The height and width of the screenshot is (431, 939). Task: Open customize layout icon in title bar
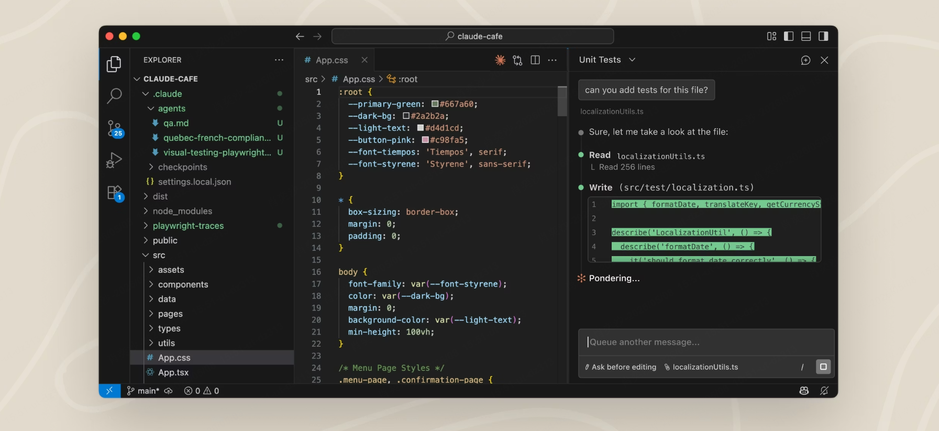pyautogui.click(x=772, y=36)
